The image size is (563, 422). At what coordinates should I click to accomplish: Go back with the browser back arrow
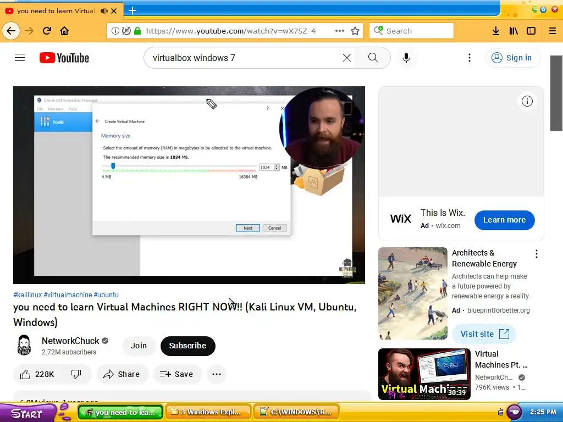pyautogui.click(x=11, y=31)
